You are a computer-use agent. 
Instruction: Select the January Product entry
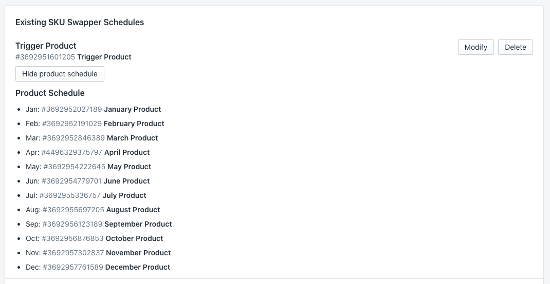(133, 109)
